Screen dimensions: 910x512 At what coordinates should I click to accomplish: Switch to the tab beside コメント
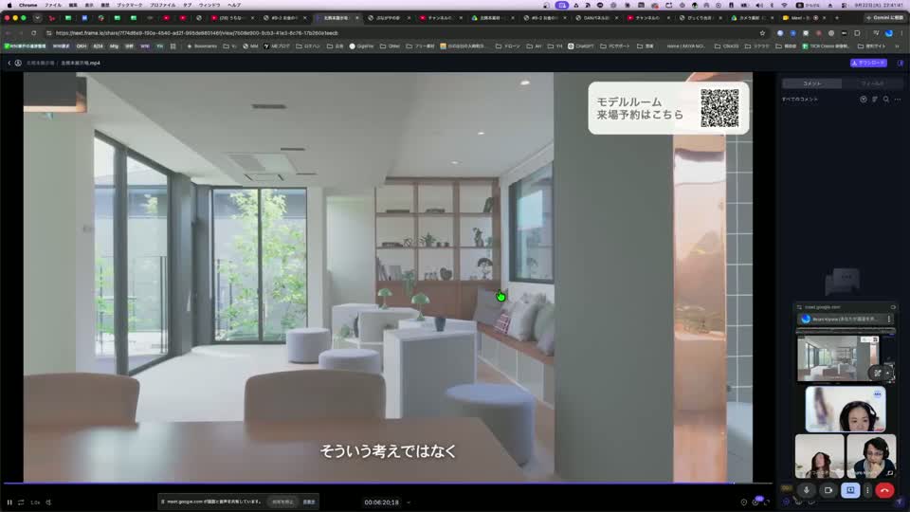point(872,83)
